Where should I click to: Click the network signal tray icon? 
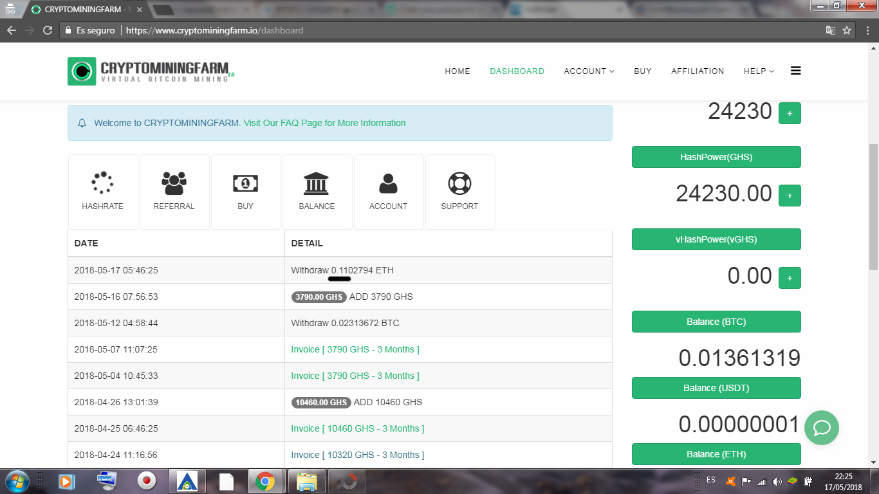point(761,481)
